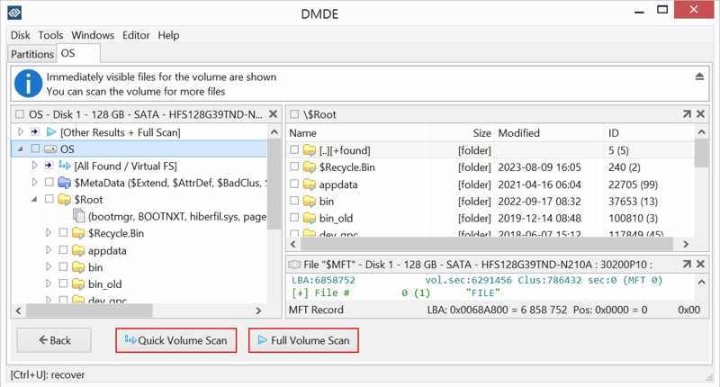Expand the bin folder in tree
The width and height of the screenshot is (720, 387).
(x=49, y=267)
